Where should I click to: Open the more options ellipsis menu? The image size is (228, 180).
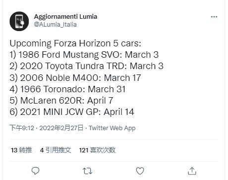[214, 17]
